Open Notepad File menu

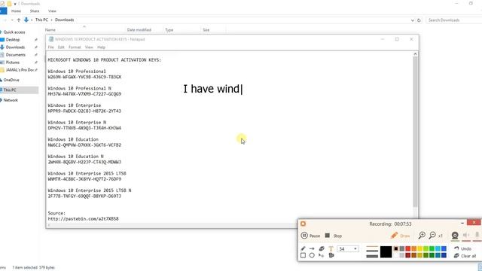[x=50, y=47]
